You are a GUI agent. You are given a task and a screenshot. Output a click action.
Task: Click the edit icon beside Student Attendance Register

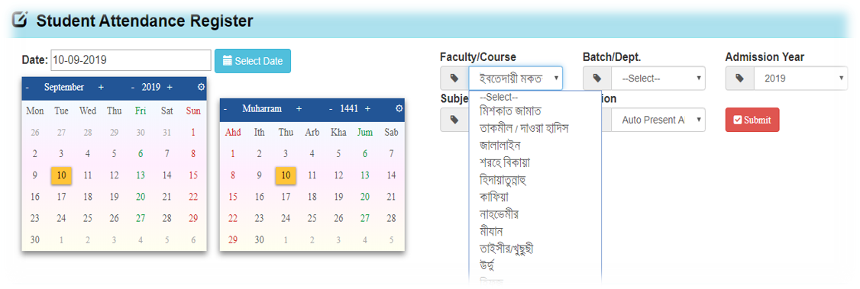pos(19,21)
